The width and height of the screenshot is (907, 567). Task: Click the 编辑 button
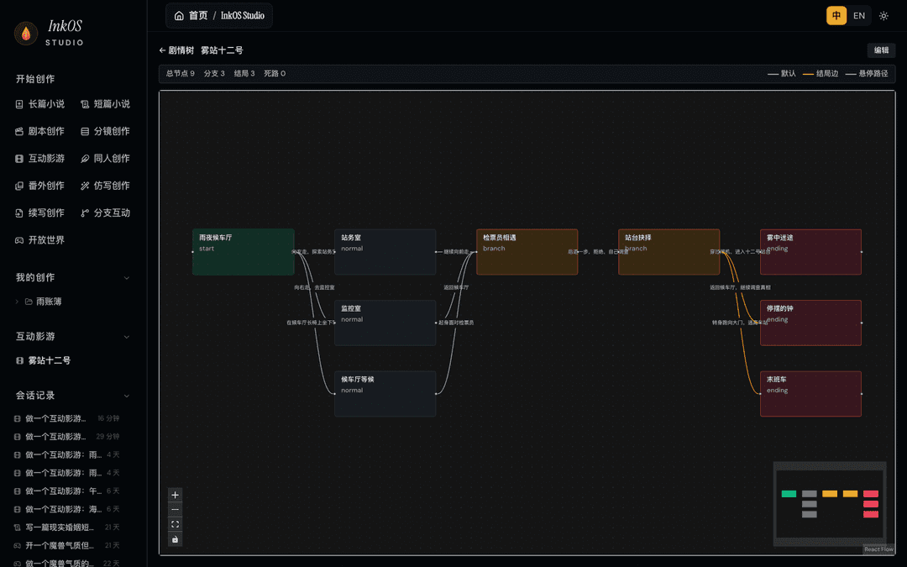pos(881,50)
